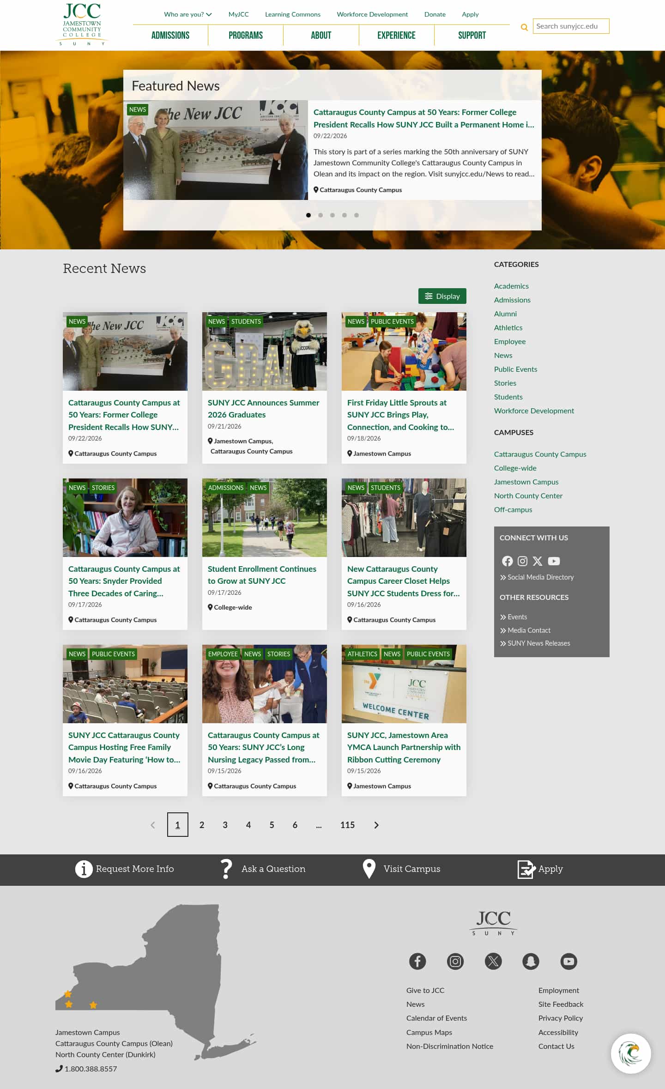This screenshot has width=665, height=1089.
Task: Click the Request More Info icon
Action: pos(84,869)
